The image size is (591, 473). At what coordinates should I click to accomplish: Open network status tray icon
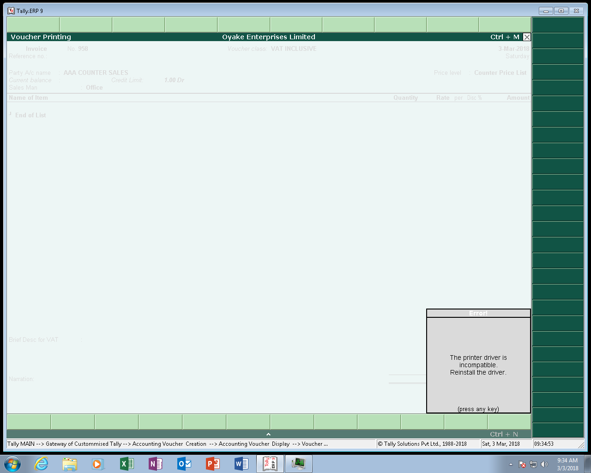point(533,464)
